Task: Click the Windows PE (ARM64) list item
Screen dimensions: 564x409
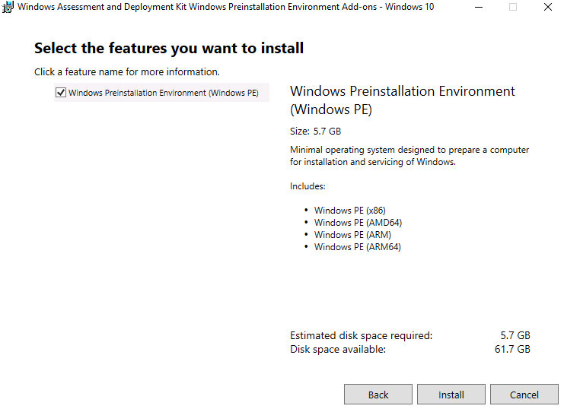Action: click(357, 247)
